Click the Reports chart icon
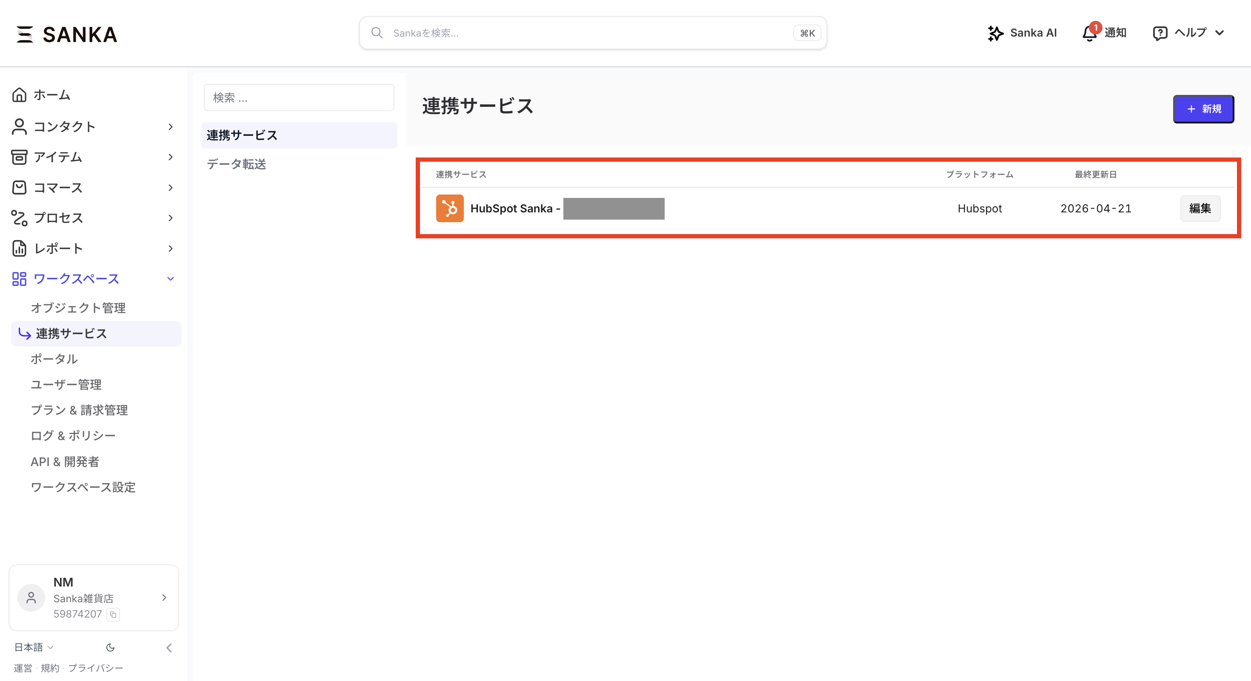Image resolution: width=1251 pixels, height=681 pixels. [x=20, y=248]
